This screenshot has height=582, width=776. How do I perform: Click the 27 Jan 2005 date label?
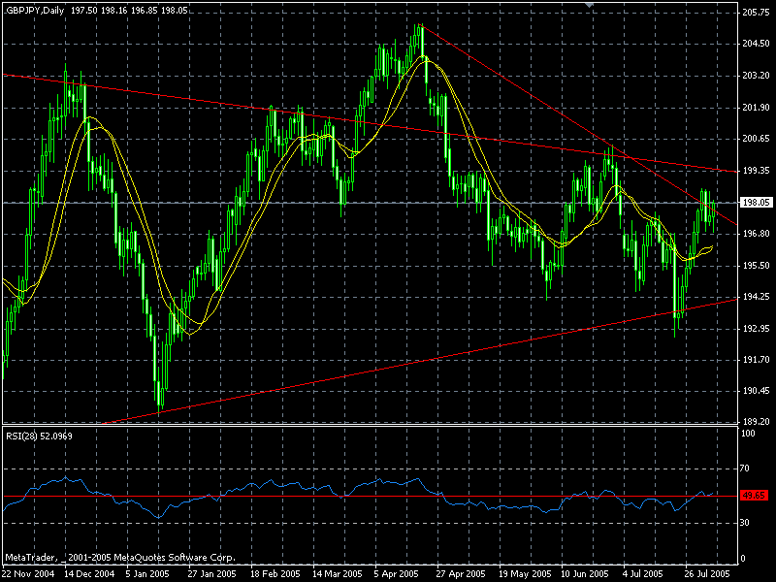212,574
